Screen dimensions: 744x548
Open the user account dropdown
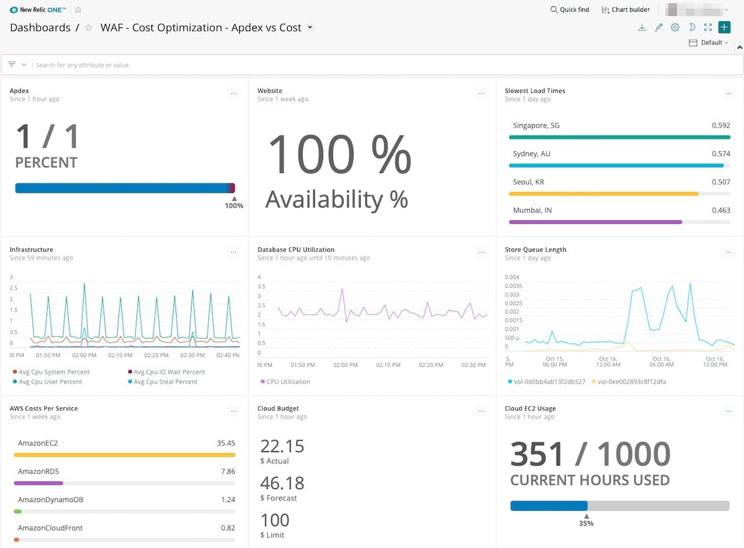[697, 9]
